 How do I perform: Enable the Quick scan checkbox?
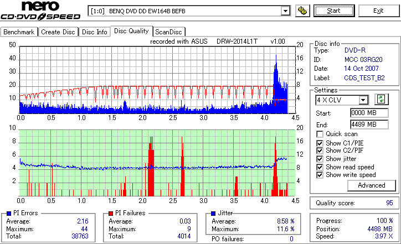click(320, 134)
